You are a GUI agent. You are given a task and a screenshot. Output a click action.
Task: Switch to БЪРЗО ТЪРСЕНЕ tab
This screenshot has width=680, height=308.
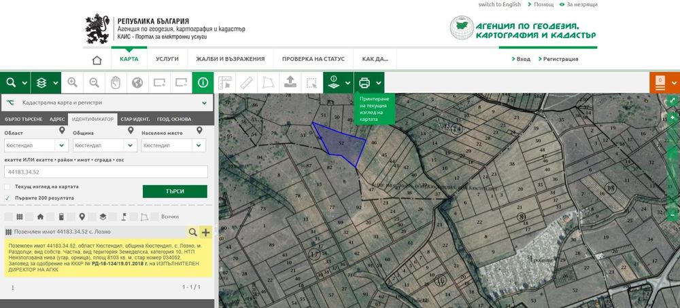[x=23, y=119]
